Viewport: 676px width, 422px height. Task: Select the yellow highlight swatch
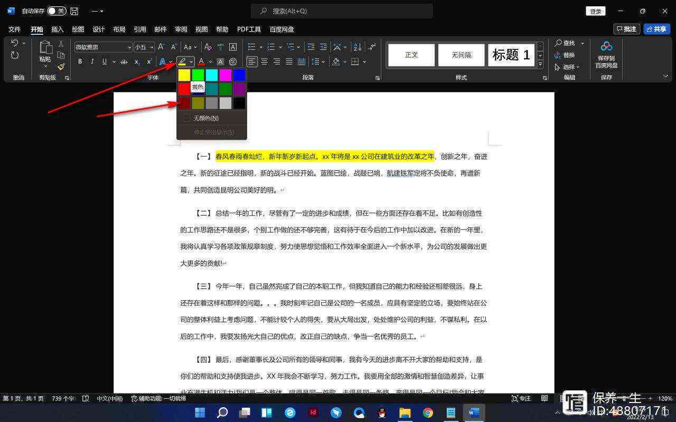click(x=184, y=75)
